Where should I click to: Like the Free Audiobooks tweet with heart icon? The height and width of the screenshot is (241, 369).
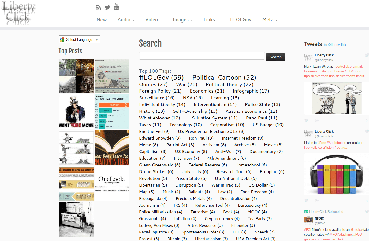coord(306,201)
